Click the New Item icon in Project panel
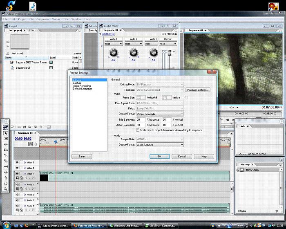 coord(35,127)
